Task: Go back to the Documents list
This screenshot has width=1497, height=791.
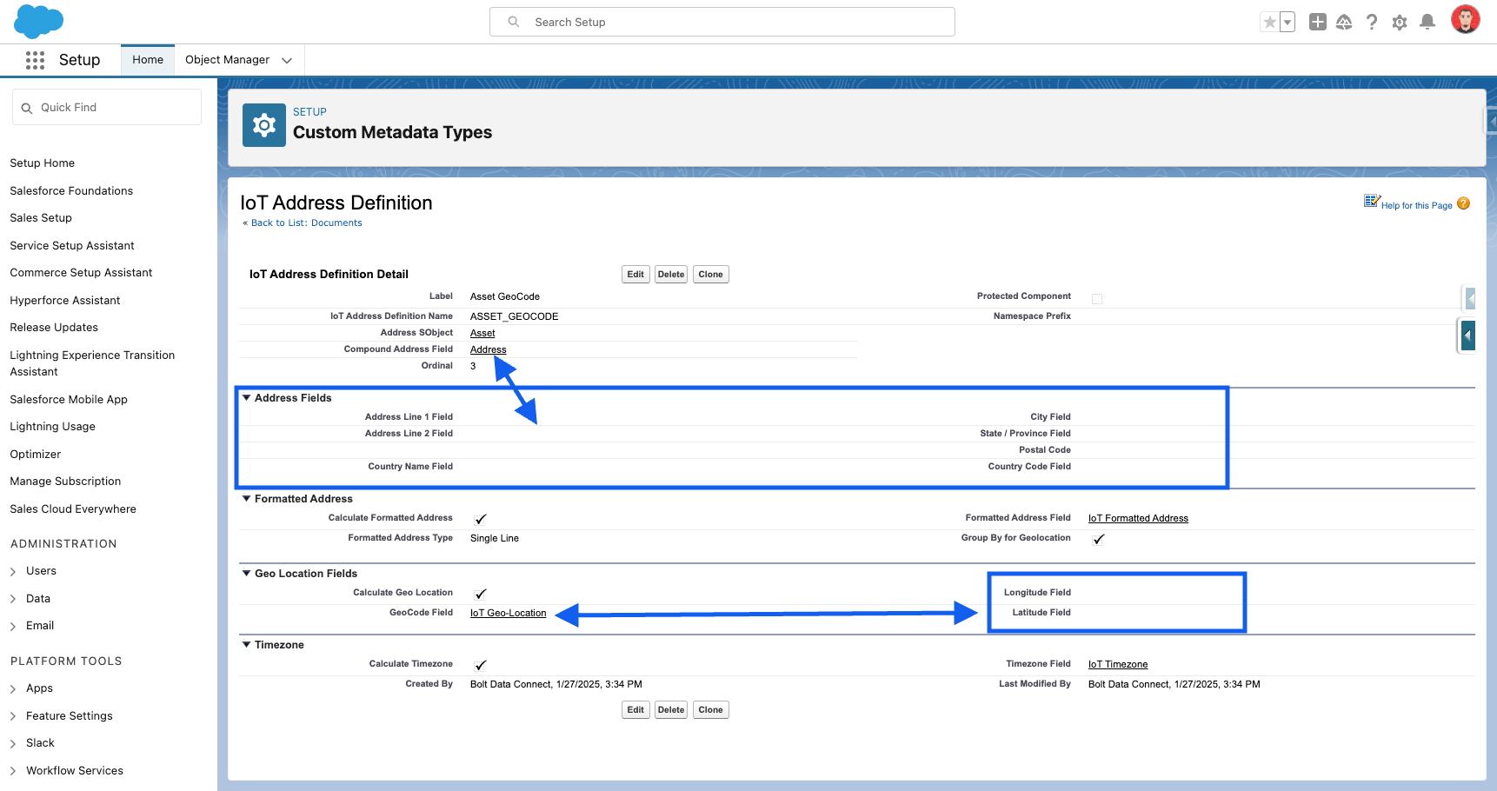Action: click(307, 223)
